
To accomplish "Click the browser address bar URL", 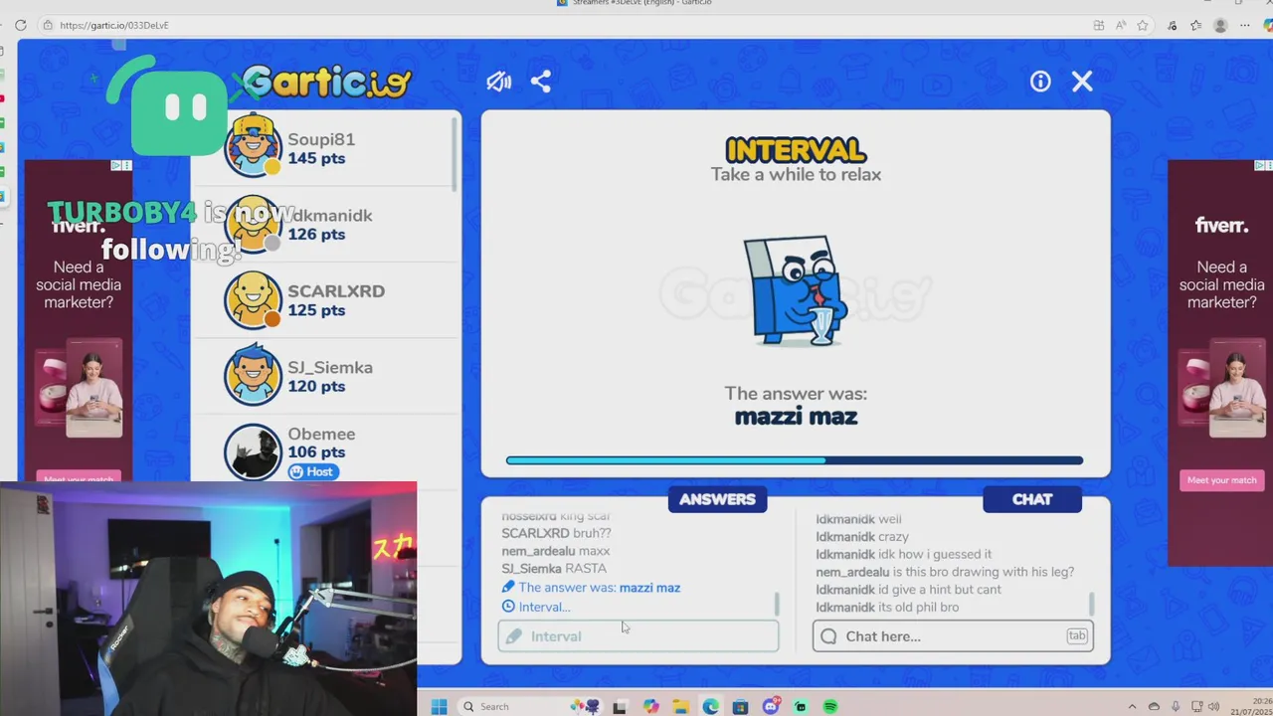I will tap(114, 25).
